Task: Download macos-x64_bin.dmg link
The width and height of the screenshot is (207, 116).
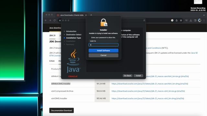Action: pyautogui.click(x=144, y=98)
